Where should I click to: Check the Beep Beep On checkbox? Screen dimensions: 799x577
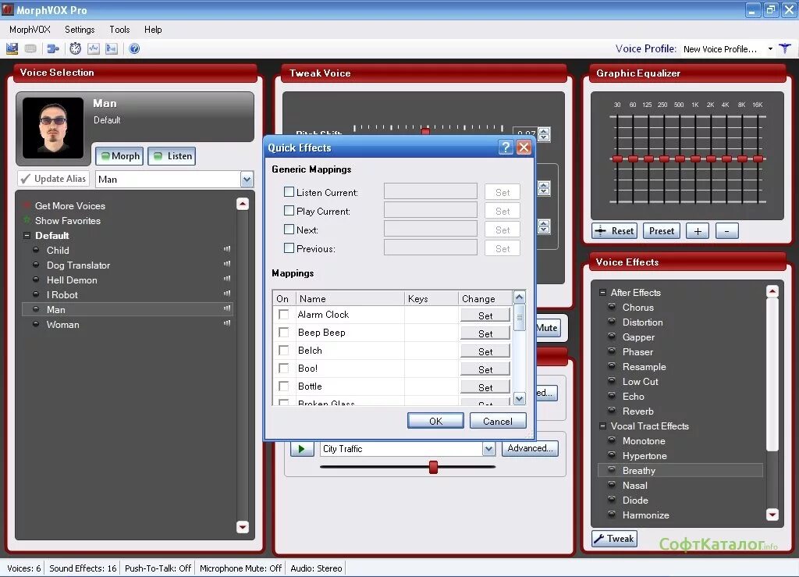click(283, 333)
